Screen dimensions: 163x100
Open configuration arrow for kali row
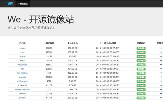(161, 69)
